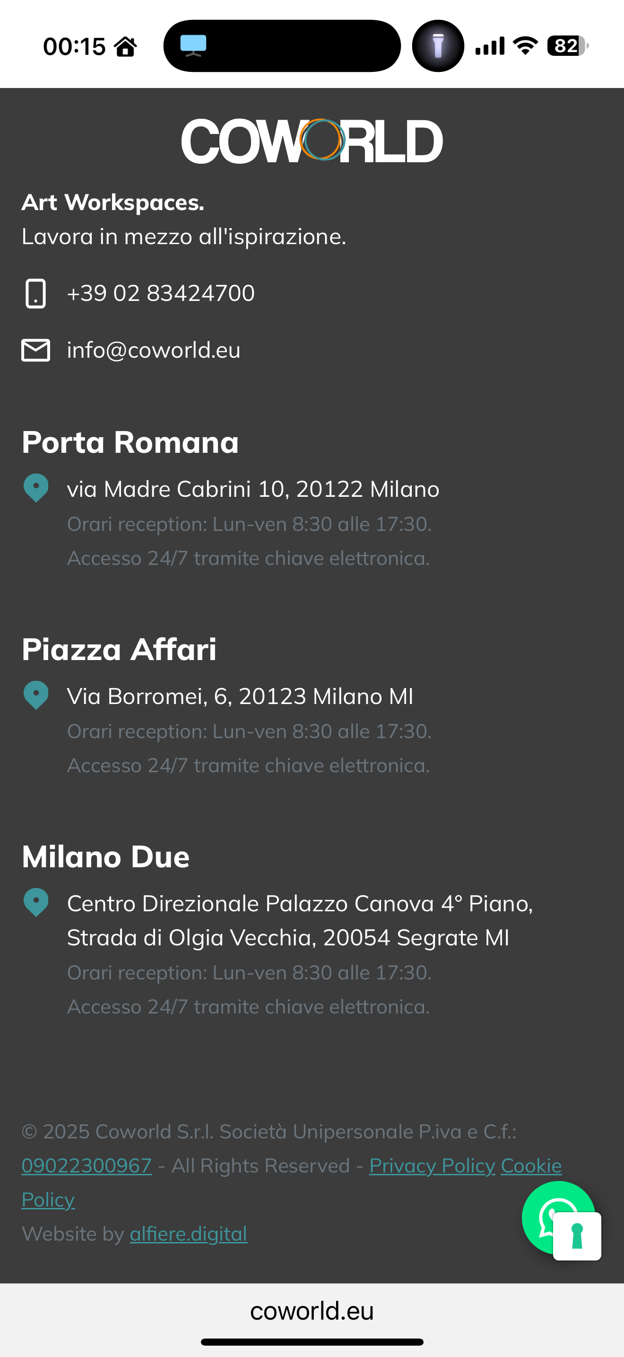624x1357 pixels.
Task: Tap the info@coworld.eu email address
Action: pos(154,350)
